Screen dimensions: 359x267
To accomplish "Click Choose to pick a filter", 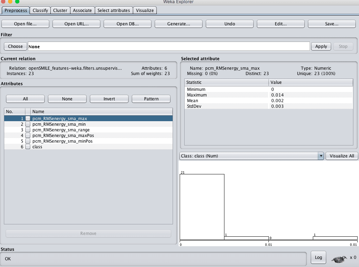I will tap(16, 46).
